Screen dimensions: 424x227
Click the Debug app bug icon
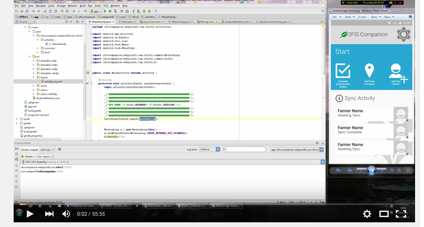coord(110,11)
